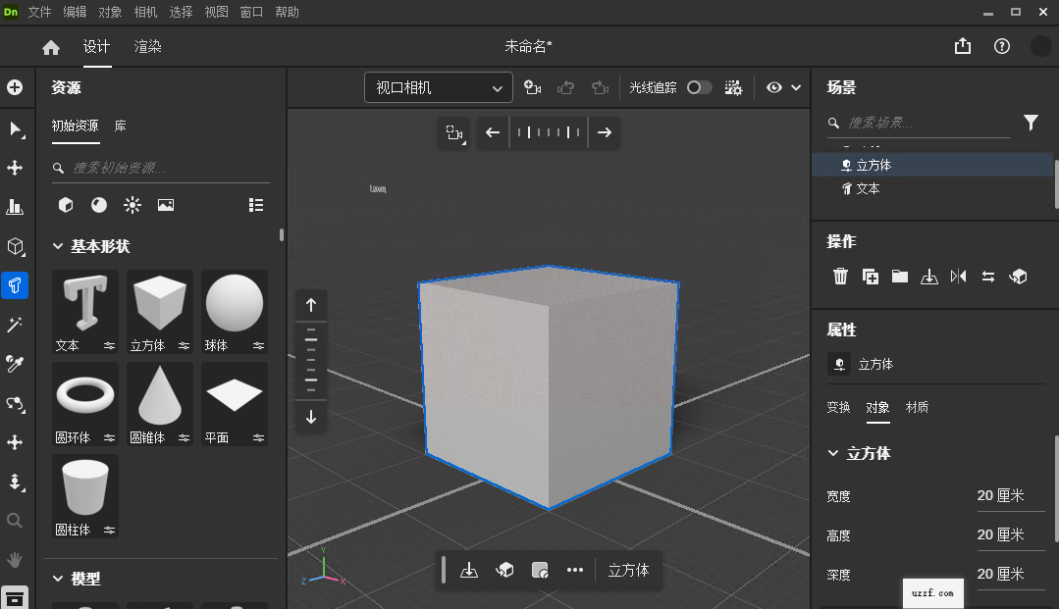Group objects using folder icon in Operations
The width and height of the screenshot is (1059, 609).
point(899,277)
